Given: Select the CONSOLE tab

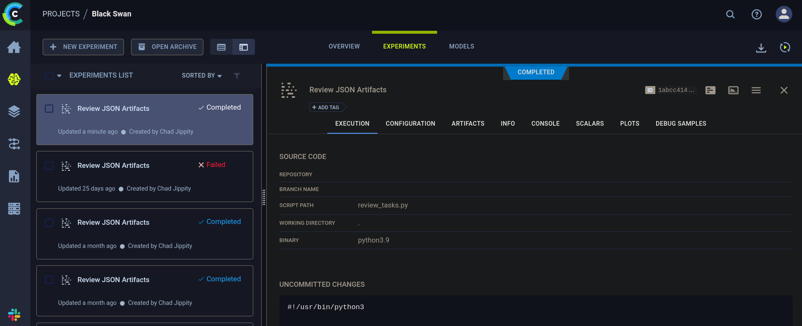Looking at the screenshot, I should pyautogui.click(x=545, y=124).
